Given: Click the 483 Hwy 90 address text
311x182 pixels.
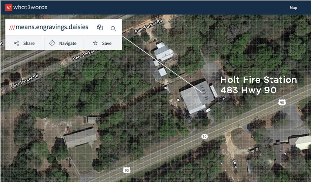Looking at the screenshot, I should pos(248,90).
